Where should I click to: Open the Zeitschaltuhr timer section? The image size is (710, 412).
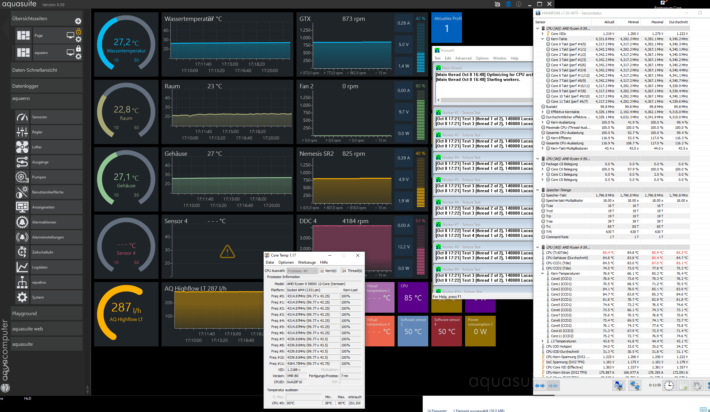(49, 252)
